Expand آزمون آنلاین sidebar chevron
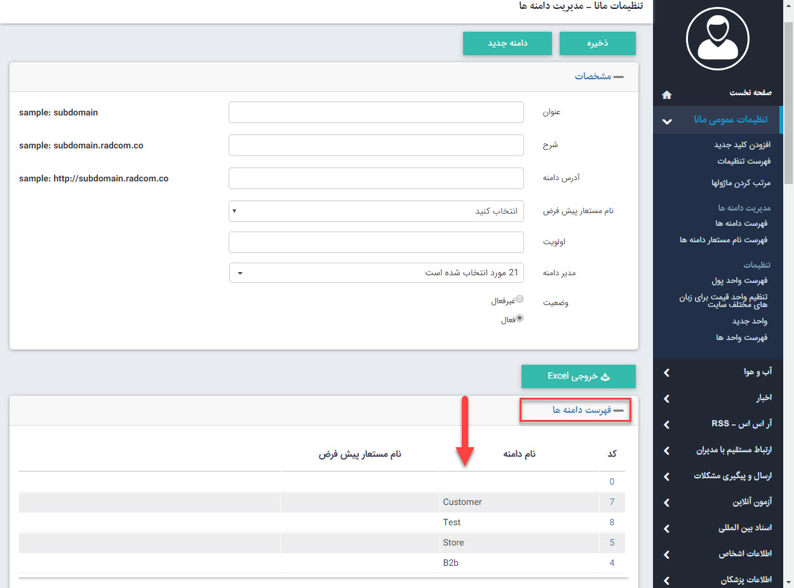 [x=666, y=503]
